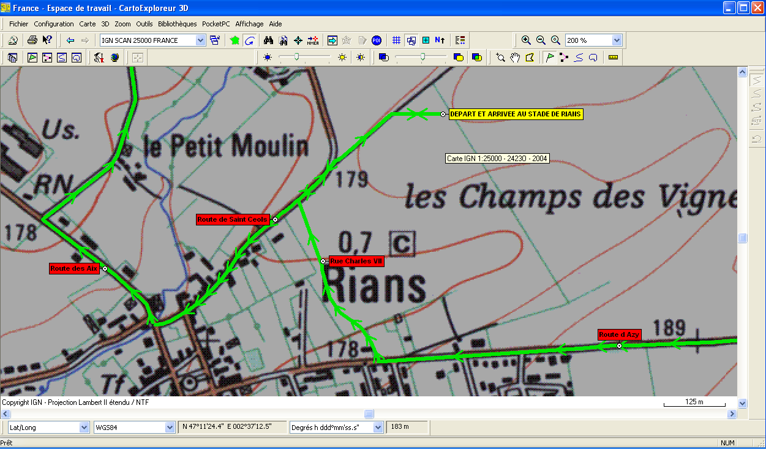Click the globe icon in second toolbar
Screen dimensions: 766x449
click(115, 58)
